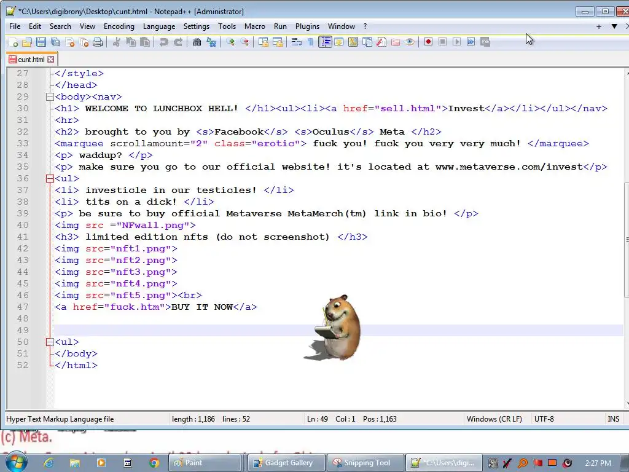
Task: Click Windows (CR LF) line ending status
Action: click(494, 419)
